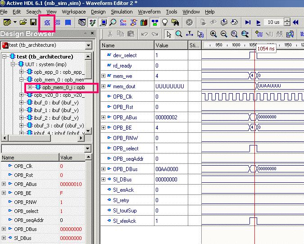Close the Design Browser panel
The width and height of the screenshot is (304, 244).
click(92, 33)
